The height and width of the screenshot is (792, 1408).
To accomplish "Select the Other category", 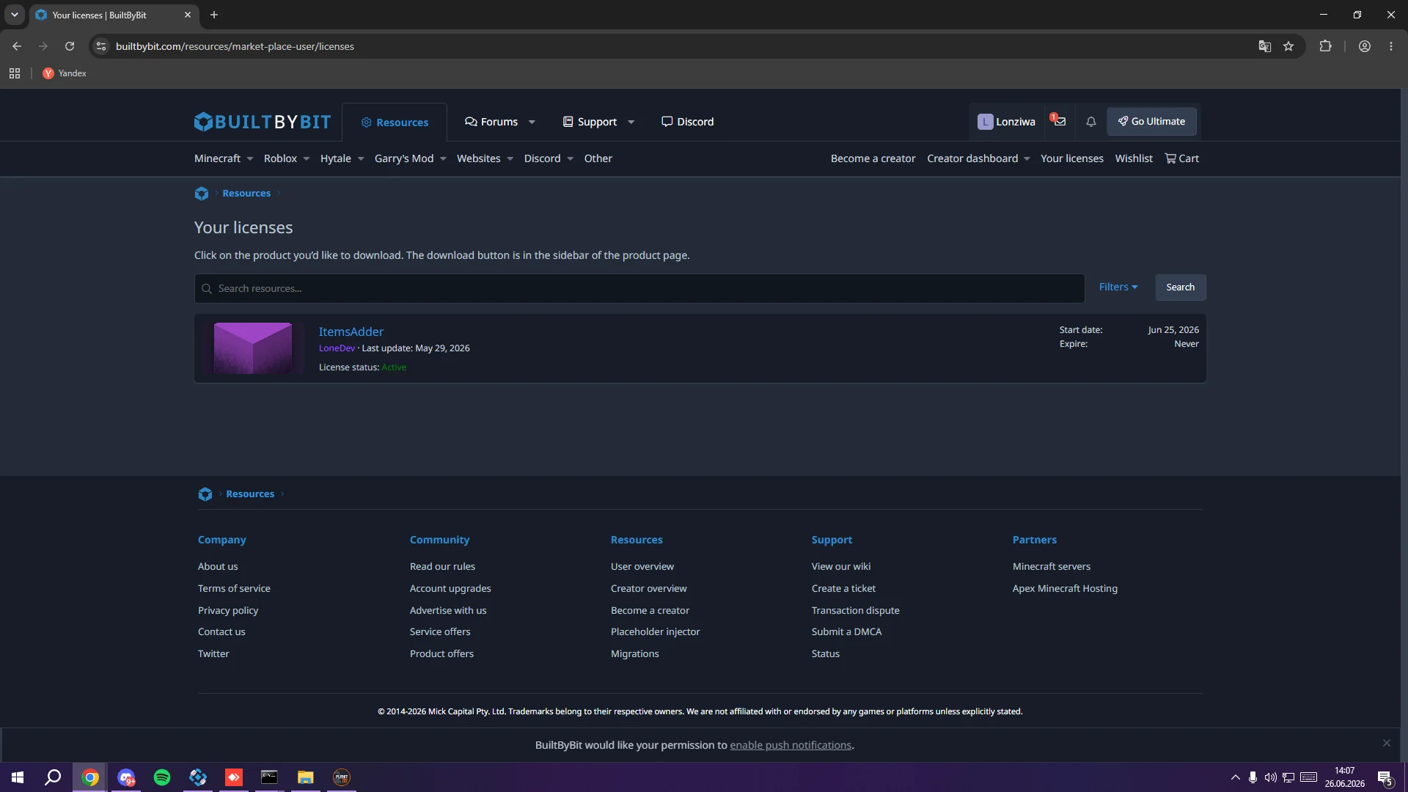I will click(x=598, y=158).
